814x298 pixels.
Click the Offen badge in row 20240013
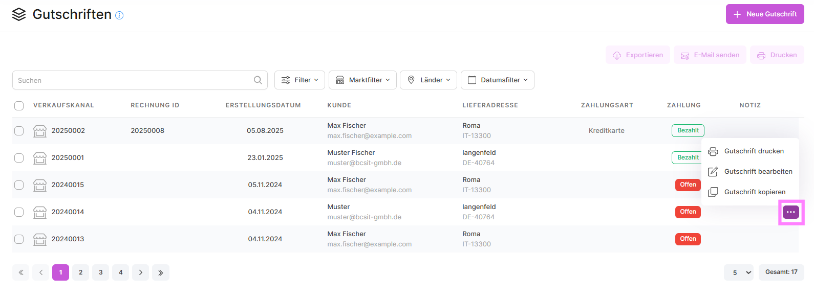688,239
